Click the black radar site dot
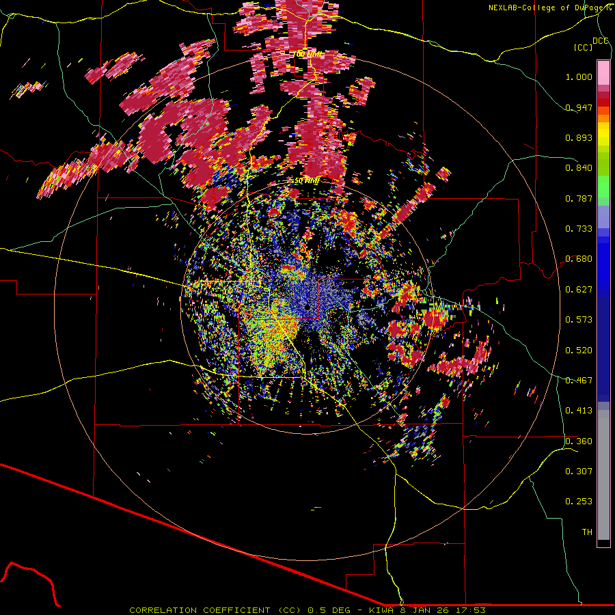This screenshot has width=615, height=615. click(x=307, y=307)
